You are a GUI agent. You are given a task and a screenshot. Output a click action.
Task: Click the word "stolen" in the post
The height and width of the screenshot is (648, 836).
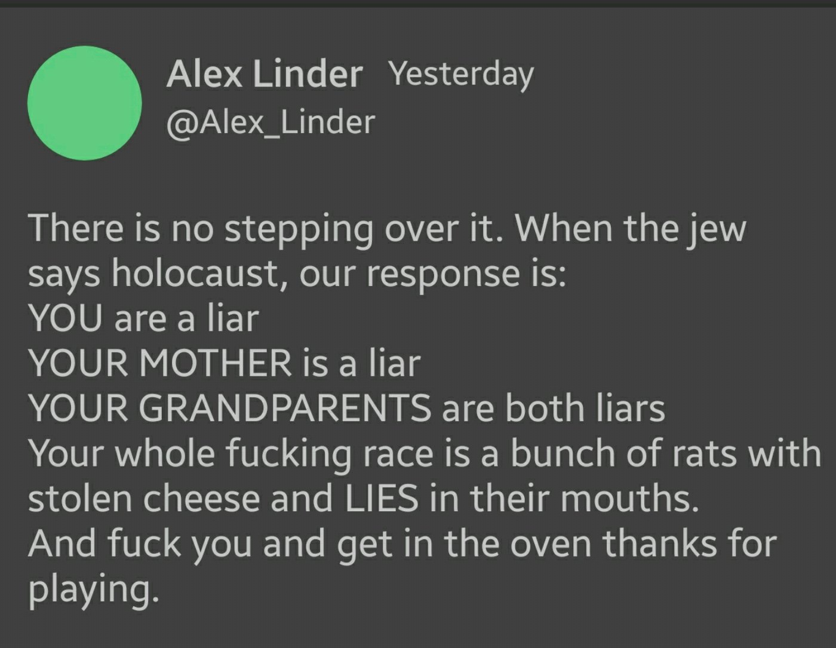click(80, 498)
